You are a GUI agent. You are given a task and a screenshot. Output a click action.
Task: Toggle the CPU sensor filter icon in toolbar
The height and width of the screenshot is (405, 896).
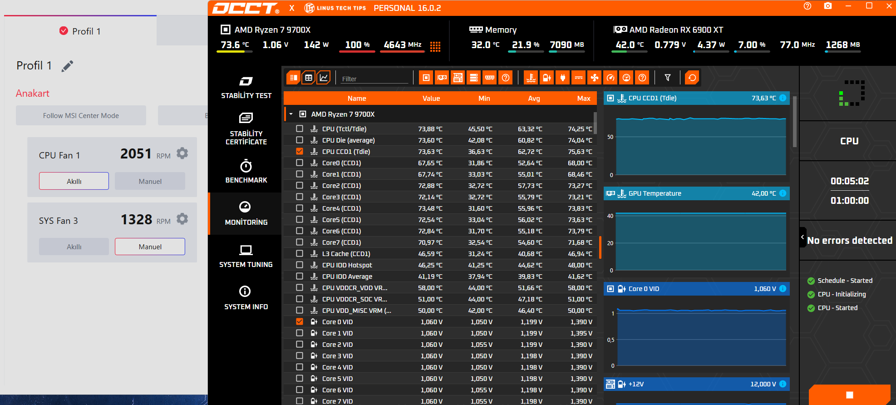coord(426,78)
